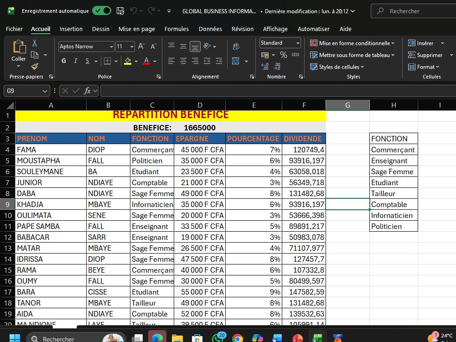
Task: Click the accounting number format icon
Action: [x=265, y=55]
